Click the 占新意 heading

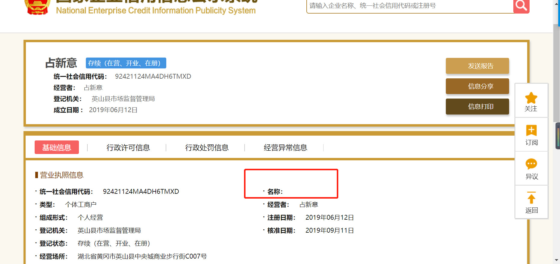tap(61, 63)
